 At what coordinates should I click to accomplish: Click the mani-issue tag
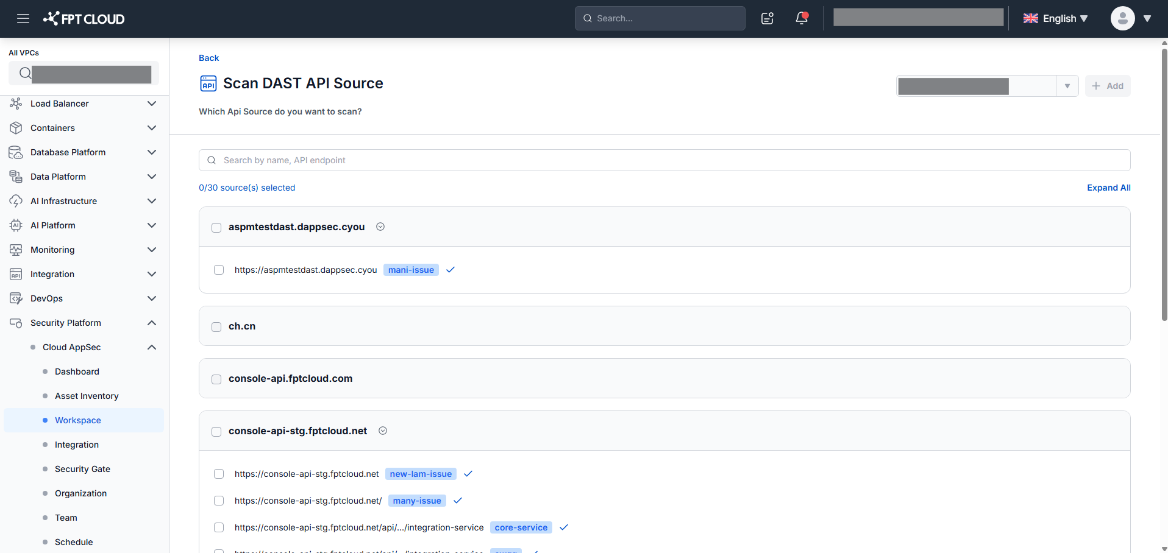[411, 270]
